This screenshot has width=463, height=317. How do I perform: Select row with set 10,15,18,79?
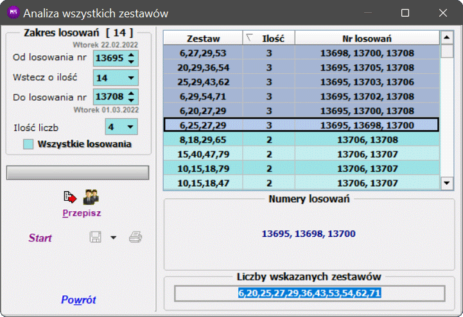tap(301, 169)
